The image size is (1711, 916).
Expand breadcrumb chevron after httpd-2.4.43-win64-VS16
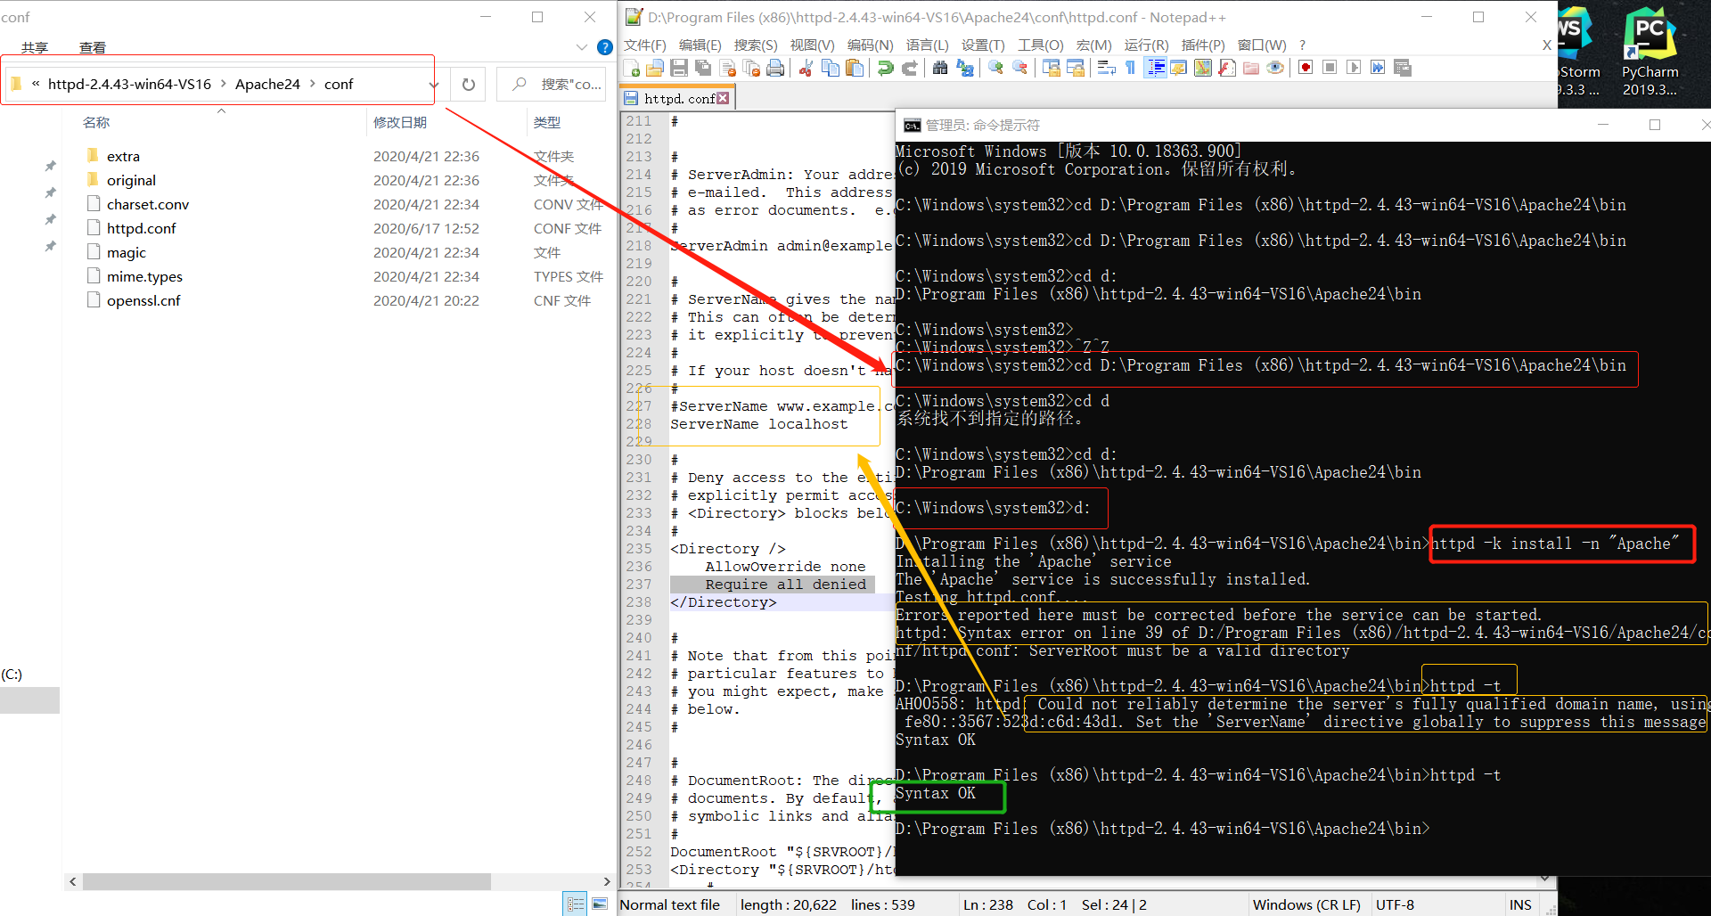tap(223, 84)
